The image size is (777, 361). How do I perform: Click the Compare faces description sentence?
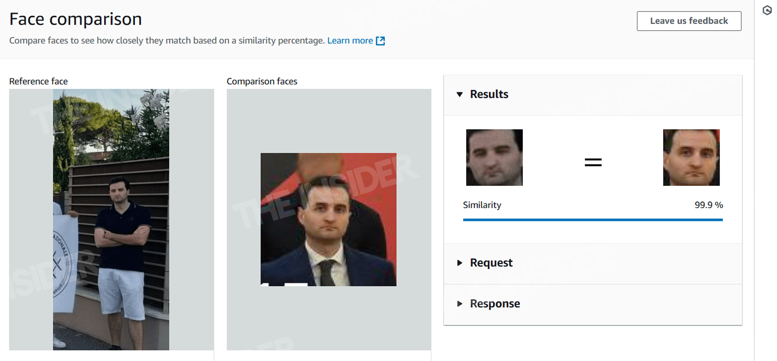point(167,41)
